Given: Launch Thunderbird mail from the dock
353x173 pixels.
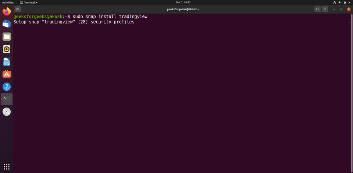Looking at the screenshot, I should coord(7,24).
